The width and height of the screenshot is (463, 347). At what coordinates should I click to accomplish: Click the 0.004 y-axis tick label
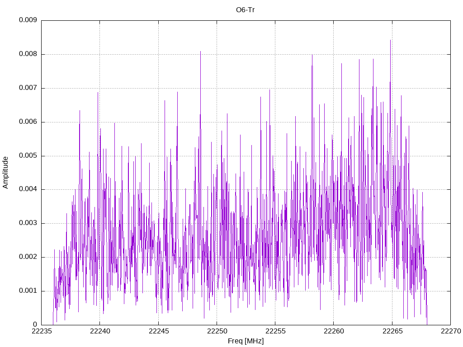click(28, 189)
